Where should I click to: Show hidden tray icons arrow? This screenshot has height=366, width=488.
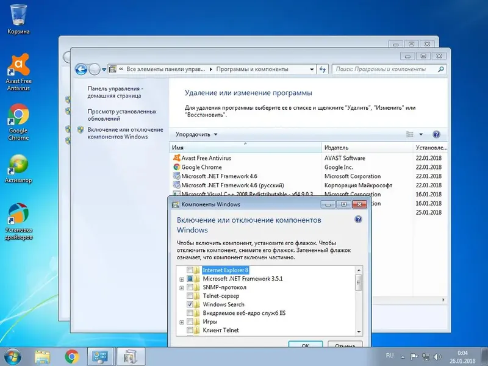tap(403, 357)
